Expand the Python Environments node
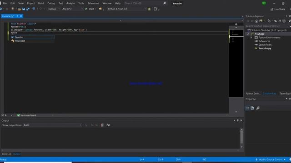Screen dimensions: 291x163 [251, 38]
